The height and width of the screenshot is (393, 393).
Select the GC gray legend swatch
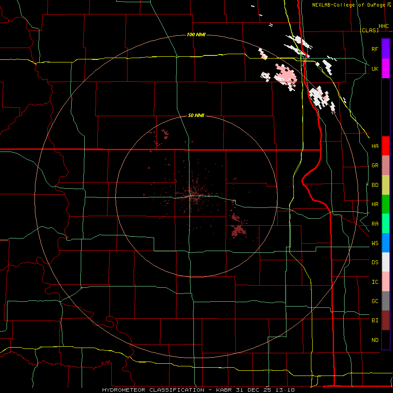pos(386,301)
